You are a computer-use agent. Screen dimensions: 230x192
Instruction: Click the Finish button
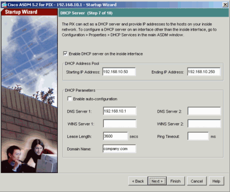pos(176,181)
